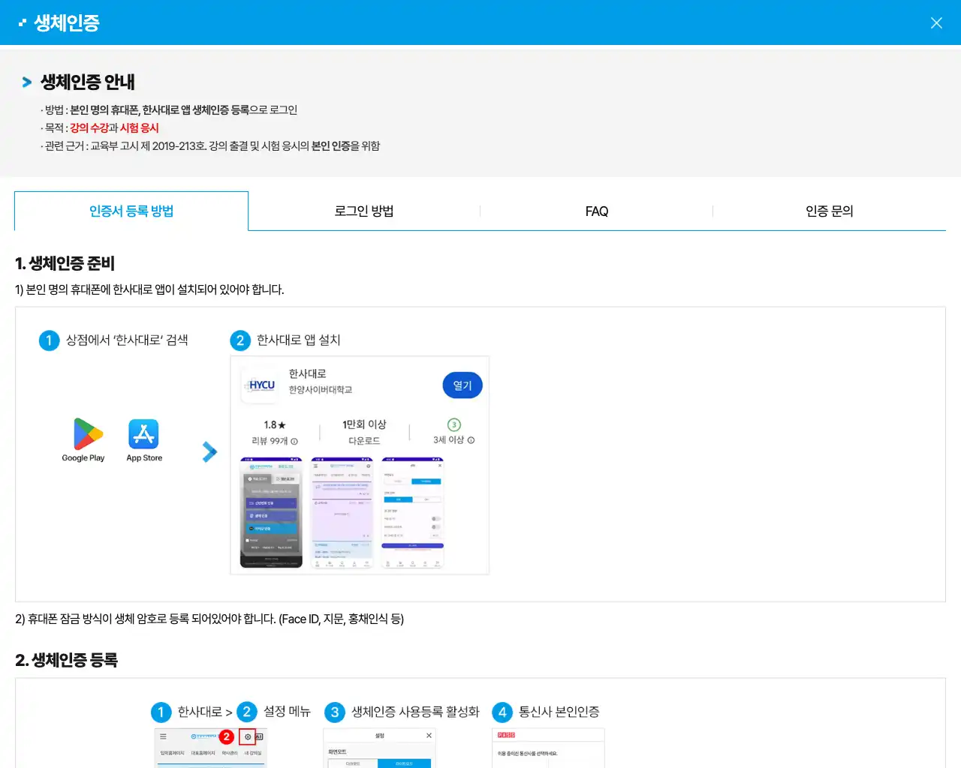Click the settings gear in step 2 screenshot
Screen dimensions: 961x768
[x=248, y=736]
